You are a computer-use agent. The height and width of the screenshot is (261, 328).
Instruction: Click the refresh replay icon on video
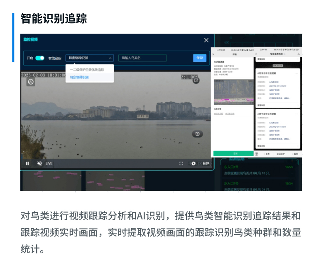click(x=197, y=134)
